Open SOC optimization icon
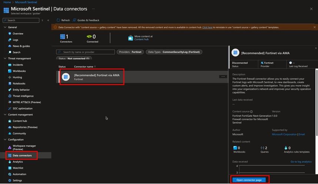 point(10,108)
